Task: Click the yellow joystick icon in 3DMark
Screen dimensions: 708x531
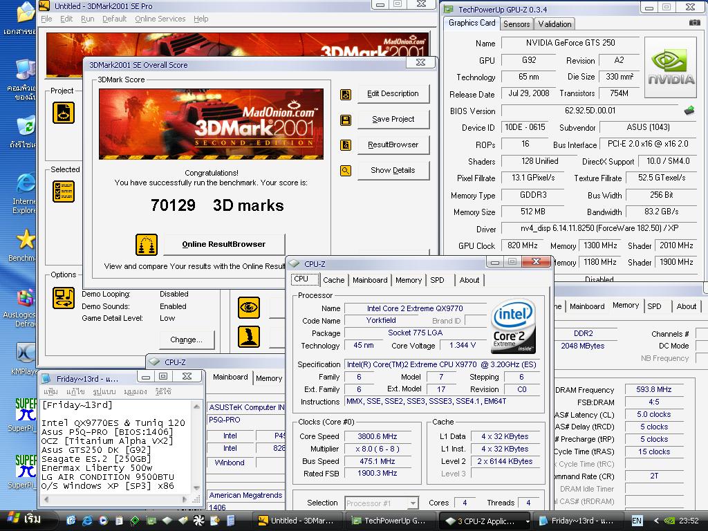Action: (x=249, y=337)
